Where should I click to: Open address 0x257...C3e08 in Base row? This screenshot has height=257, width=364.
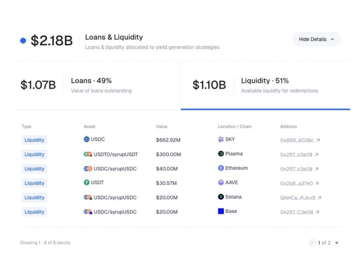[x=297, y=212]
